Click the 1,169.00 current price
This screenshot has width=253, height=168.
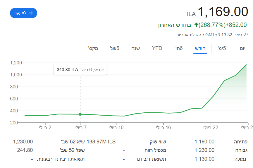[223, 12]
